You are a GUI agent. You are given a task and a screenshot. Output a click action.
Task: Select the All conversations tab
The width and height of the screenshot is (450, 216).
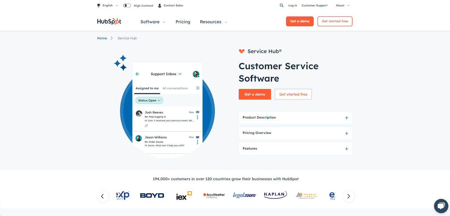(175, 88)
